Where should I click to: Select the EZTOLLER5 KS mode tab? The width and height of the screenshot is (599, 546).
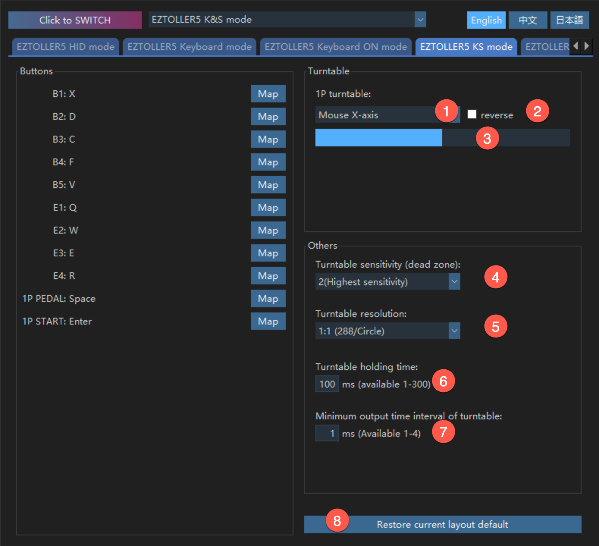click(x=466, y=47)
